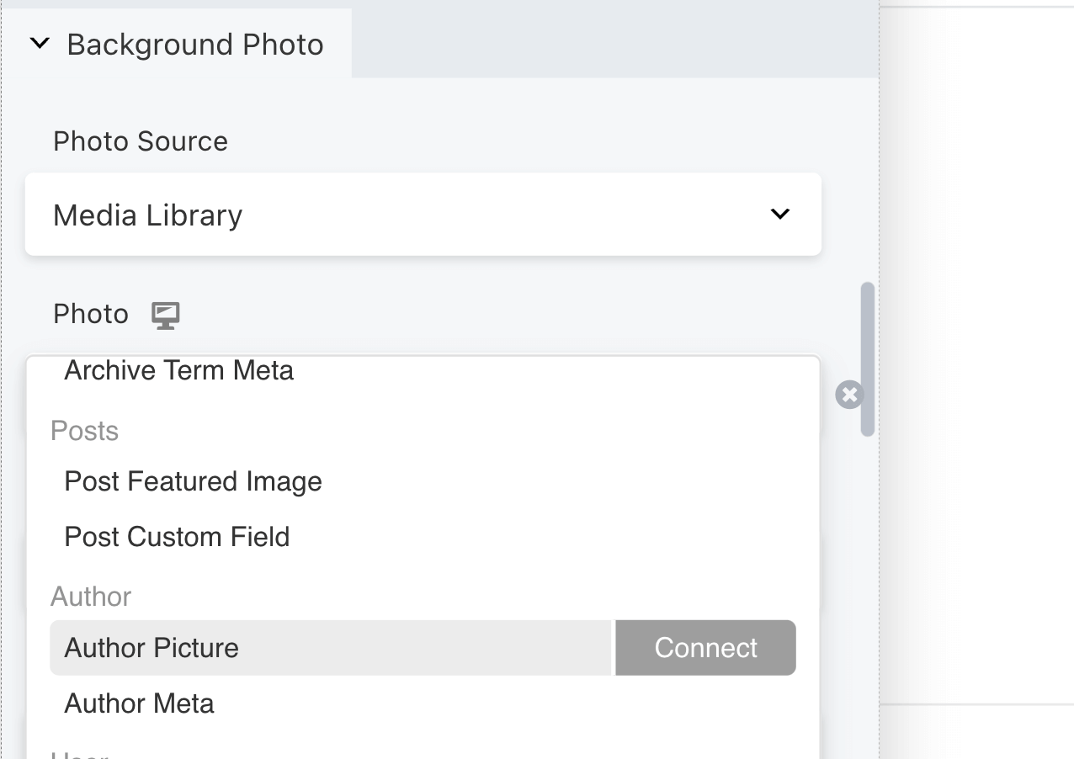The image size is (1074, 759).
Task: Choose the Post Custom Field option
Action: click(177, 536)
